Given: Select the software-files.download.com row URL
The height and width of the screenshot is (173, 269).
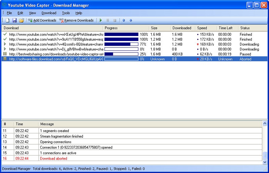Looking at the screenshot, I should point(56,59).
